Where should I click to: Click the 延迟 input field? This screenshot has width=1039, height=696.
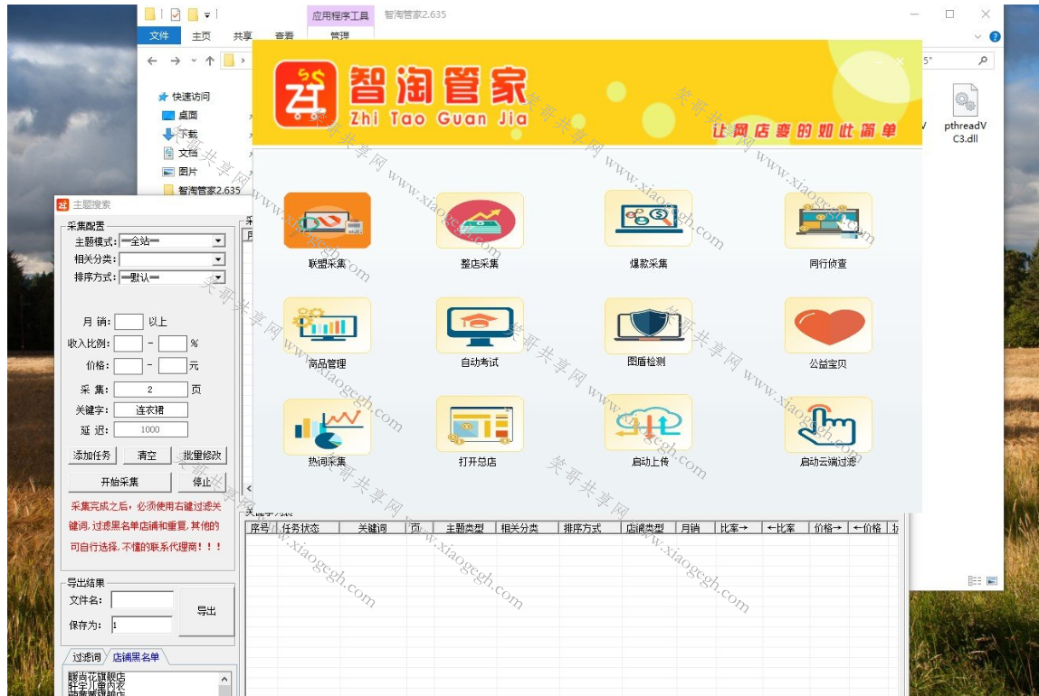(x=150, y=429)
